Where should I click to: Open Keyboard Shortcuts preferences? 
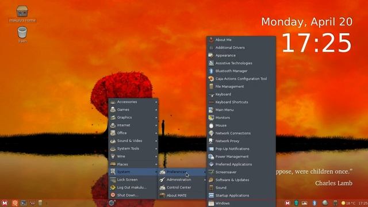tap(241, 102)
